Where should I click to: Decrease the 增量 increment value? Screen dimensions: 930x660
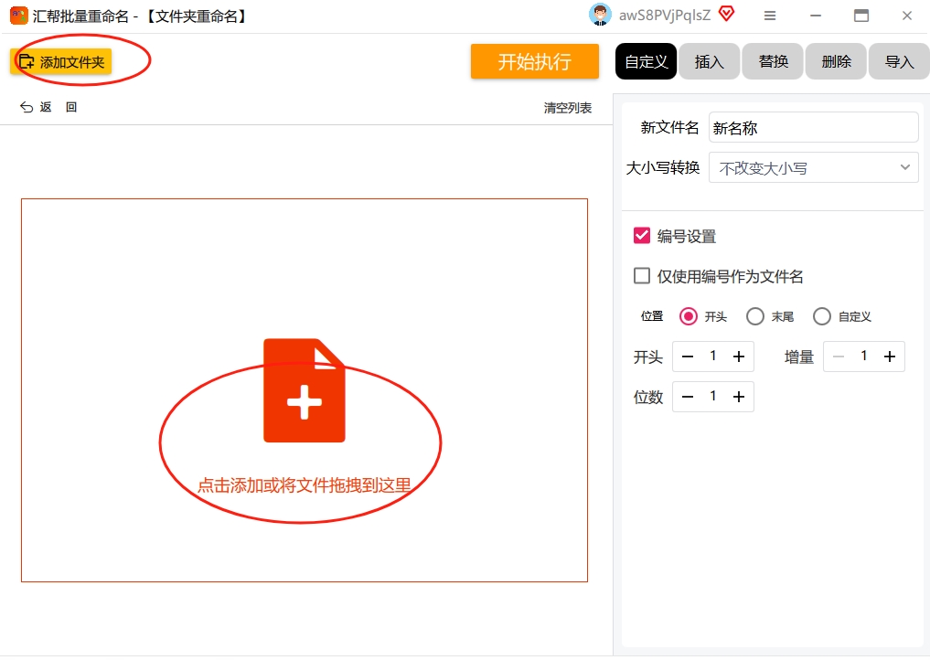coord(838,357)
